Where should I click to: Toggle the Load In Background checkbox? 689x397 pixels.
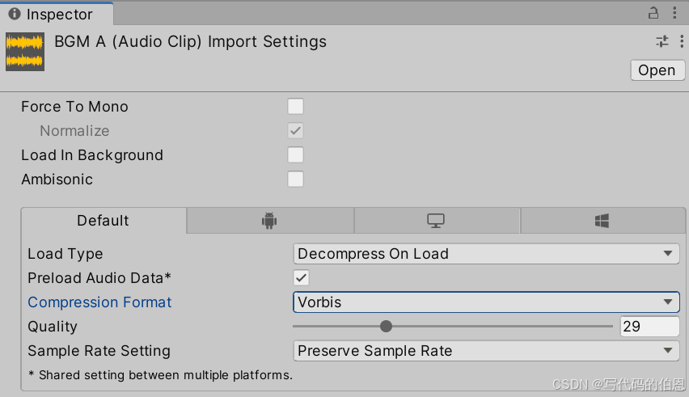coord(296,155)
